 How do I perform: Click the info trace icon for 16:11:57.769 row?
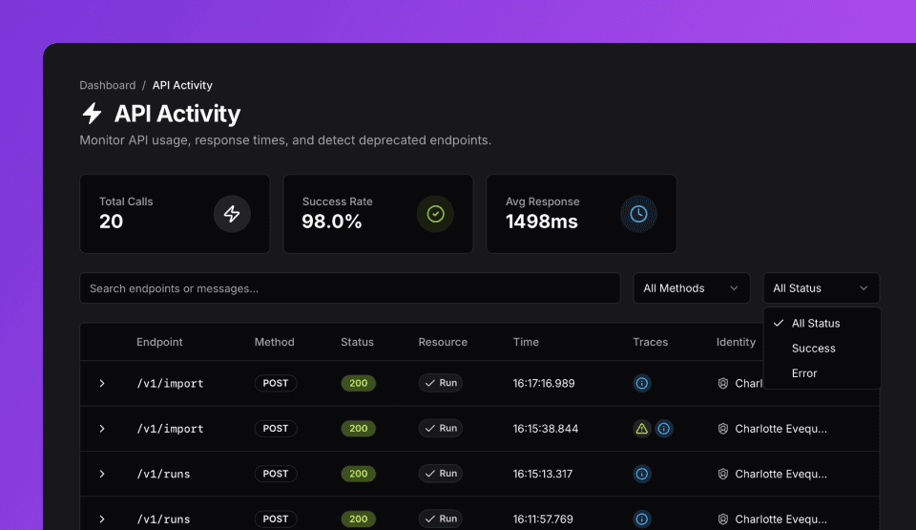coord(642,519)
